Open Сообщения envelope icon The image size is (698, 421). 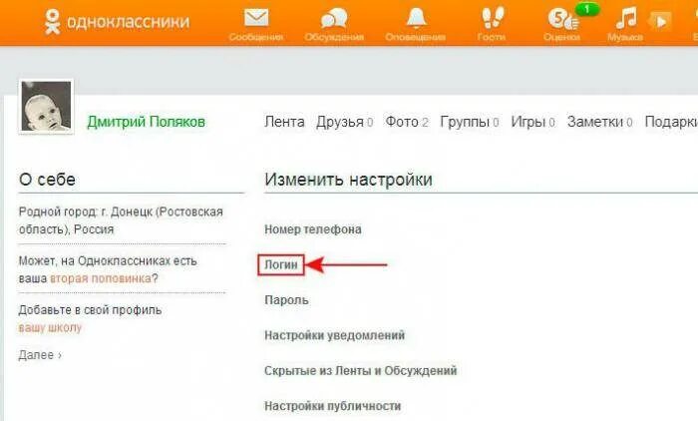click(x=256, y=18)
